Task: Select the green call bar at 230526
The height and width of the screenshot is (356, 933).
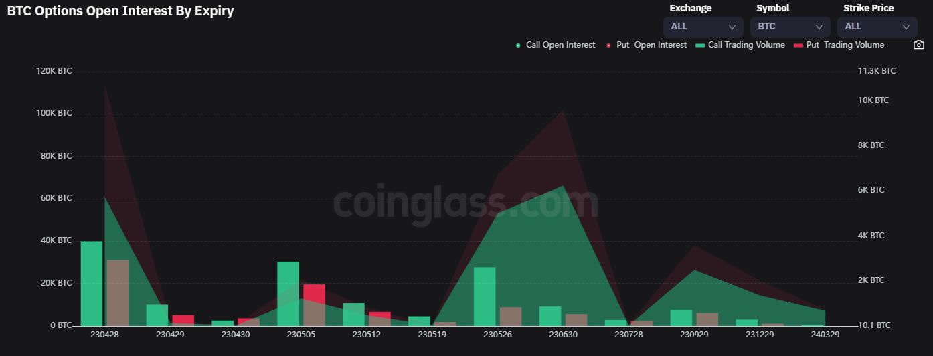Action: 485,296
